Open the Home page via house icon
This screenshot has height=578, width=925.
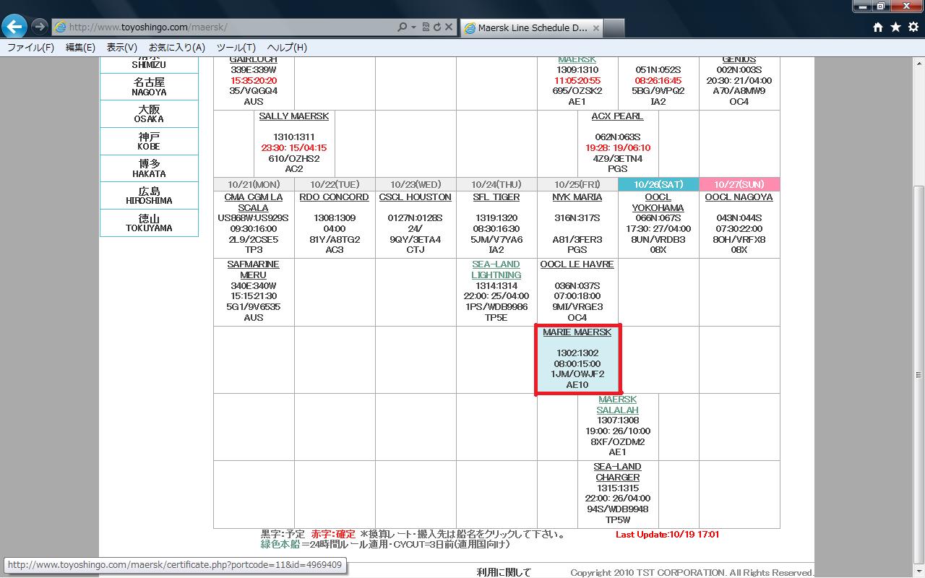point(878,27)
